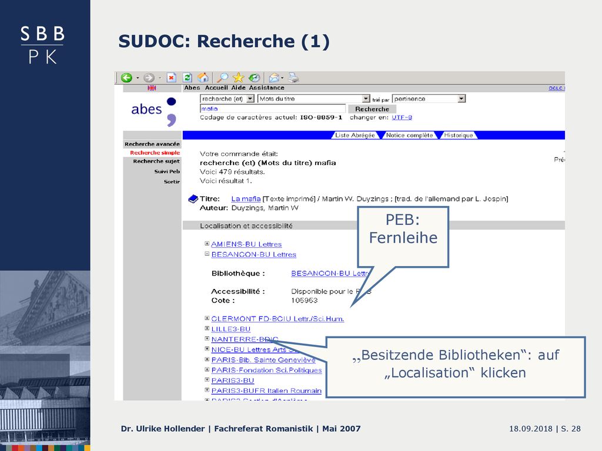
Task: Open the back button history dropdown arrow
Action: 138,78
